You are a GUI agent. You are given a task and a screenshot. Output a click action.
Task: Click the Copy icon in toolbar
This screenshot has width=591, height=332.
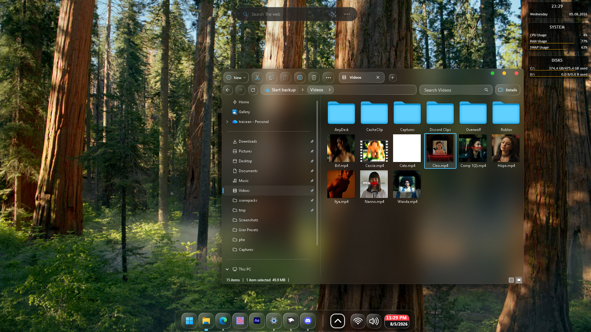[x=271, y=77]
